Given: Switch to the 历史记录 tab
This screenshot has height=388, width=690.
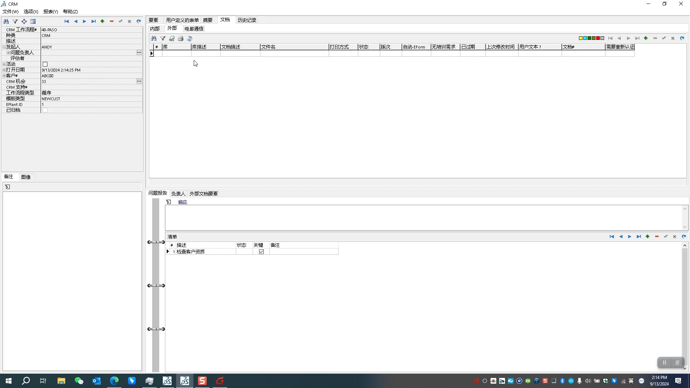Looking at the screenshot, I should pyautogui.click(x=247, y=20).
